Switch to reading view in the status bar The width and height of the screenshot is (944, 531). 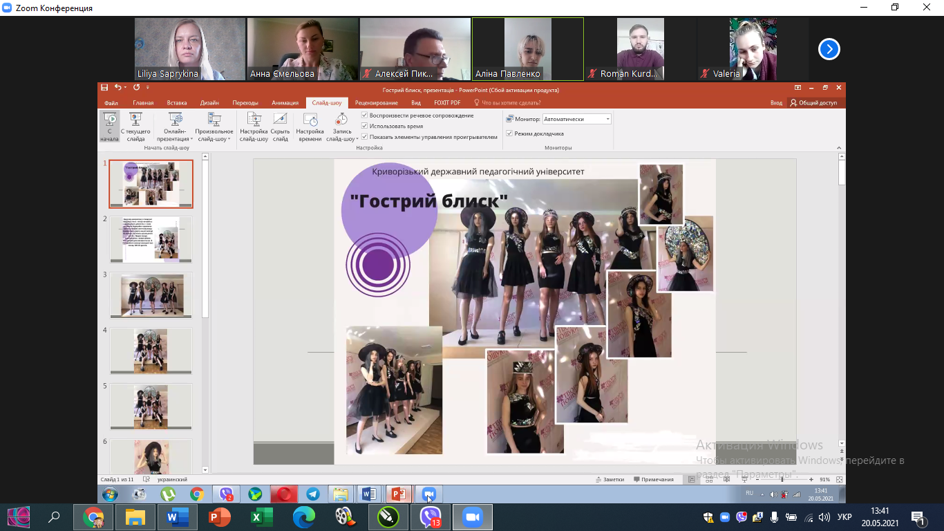(x=728, y=479)
